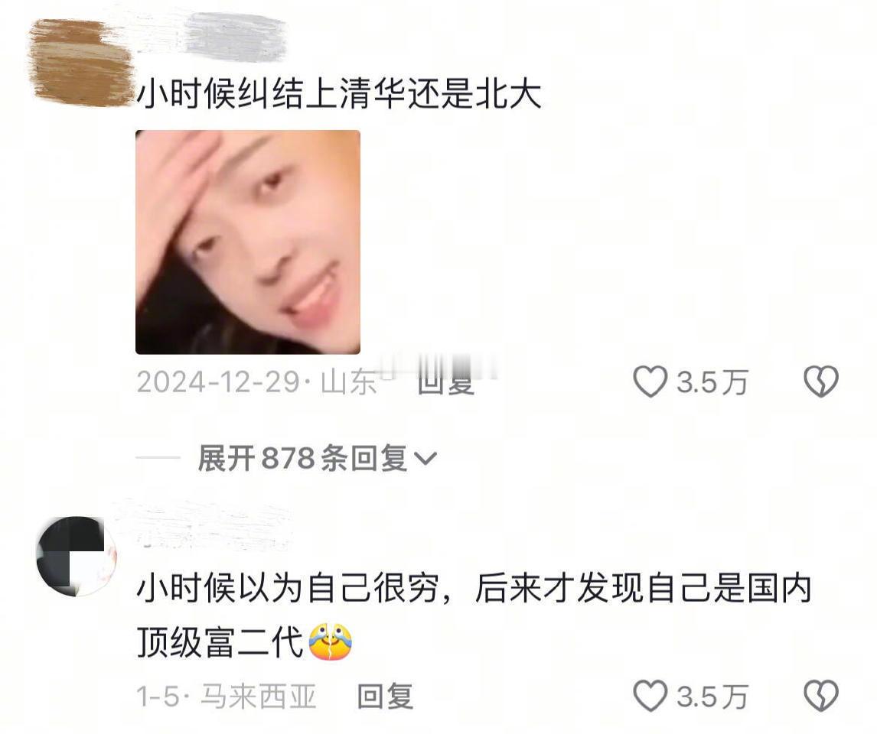
Task: Like the Tsinghua vs Peking University comment
Action: [650, 382]
